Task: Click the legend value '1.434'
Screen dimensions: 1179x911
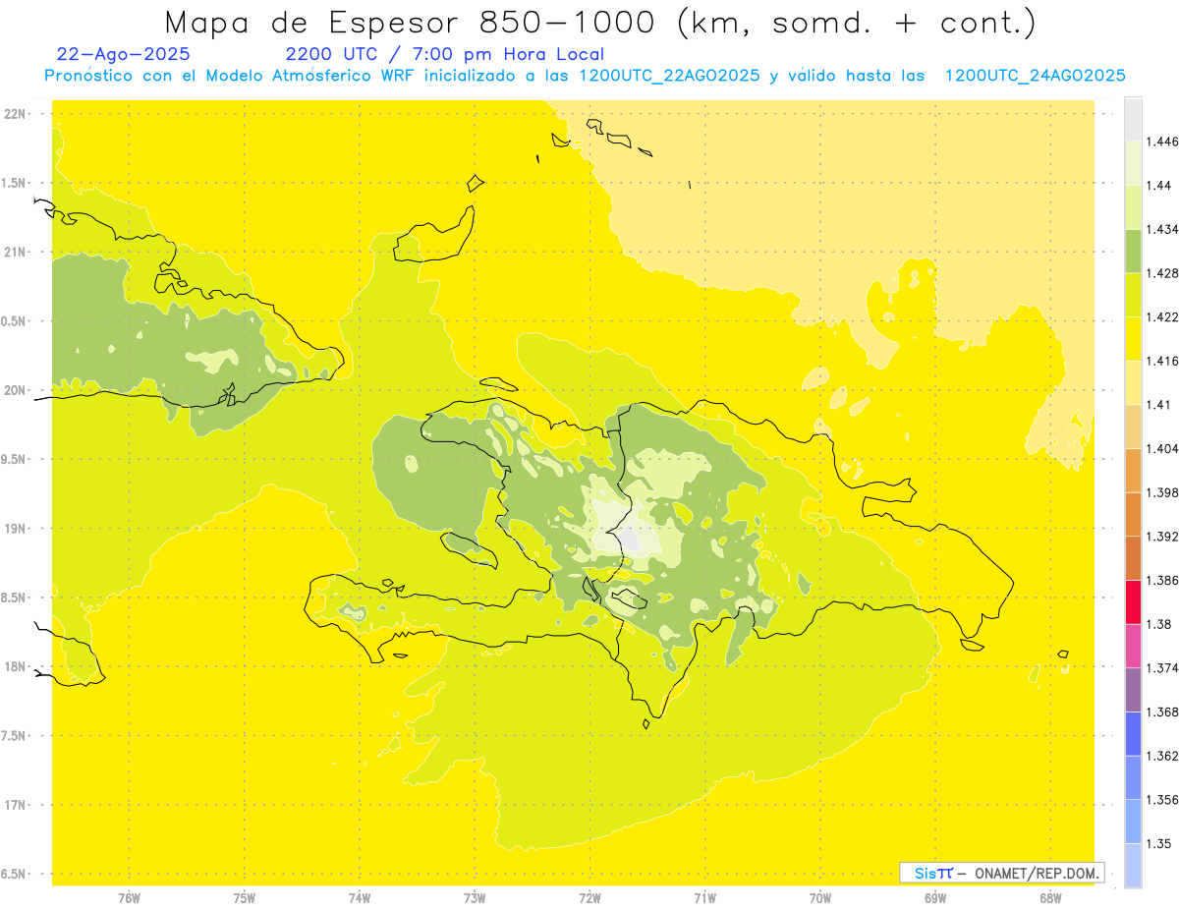Action: (1162, 229)
